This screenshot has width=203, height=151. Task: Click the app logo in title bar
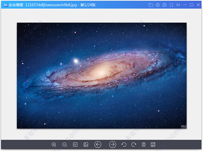coord(6,5)
